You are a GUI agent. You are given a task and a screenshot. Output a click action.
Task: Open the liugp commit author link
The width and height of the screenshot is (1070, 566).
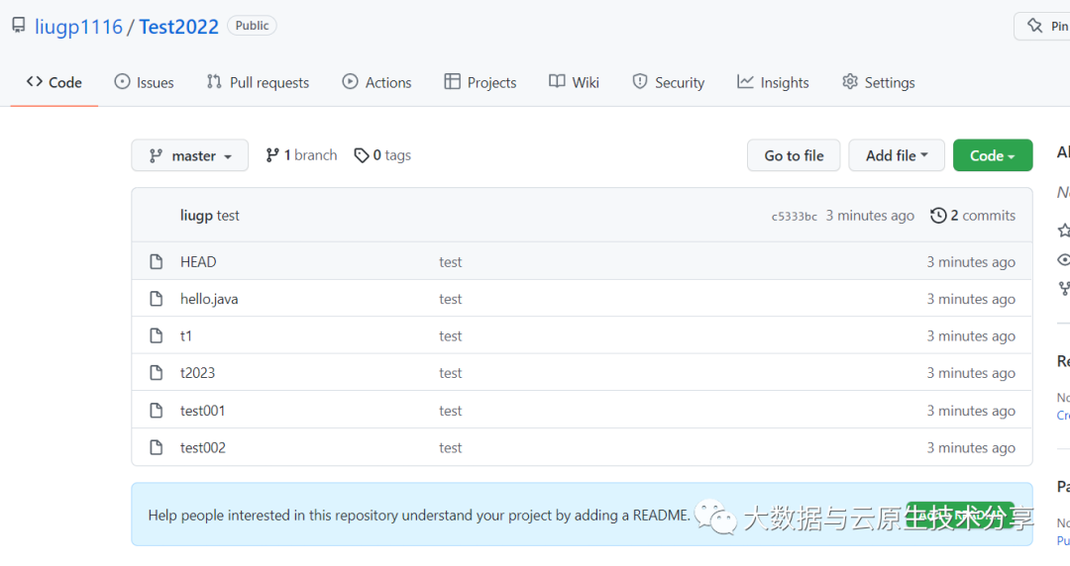click(x=196, y=216)
